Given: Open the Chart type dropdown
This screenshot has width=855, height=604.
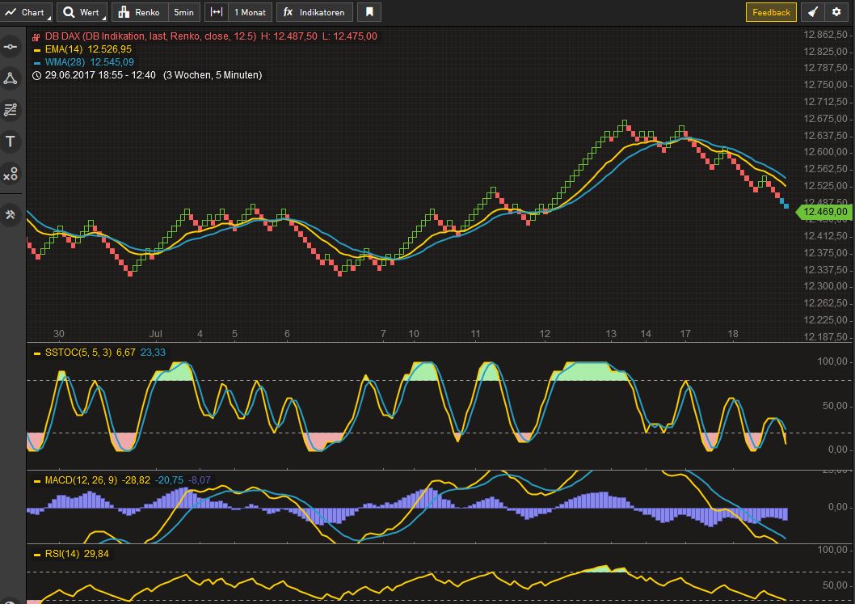Looking at the screenshot, I should [x=27, y=12].
